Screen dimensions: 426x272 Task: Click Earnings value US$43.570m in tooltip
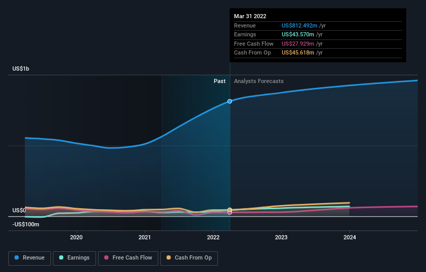(298, 34)
